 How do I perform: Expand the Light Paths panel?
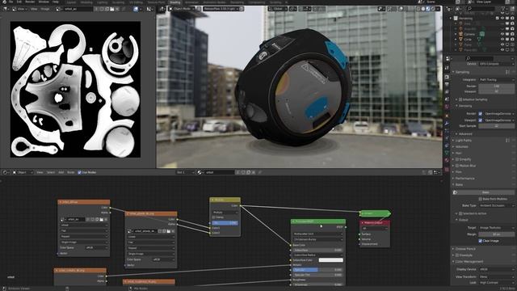pos(464,140)
